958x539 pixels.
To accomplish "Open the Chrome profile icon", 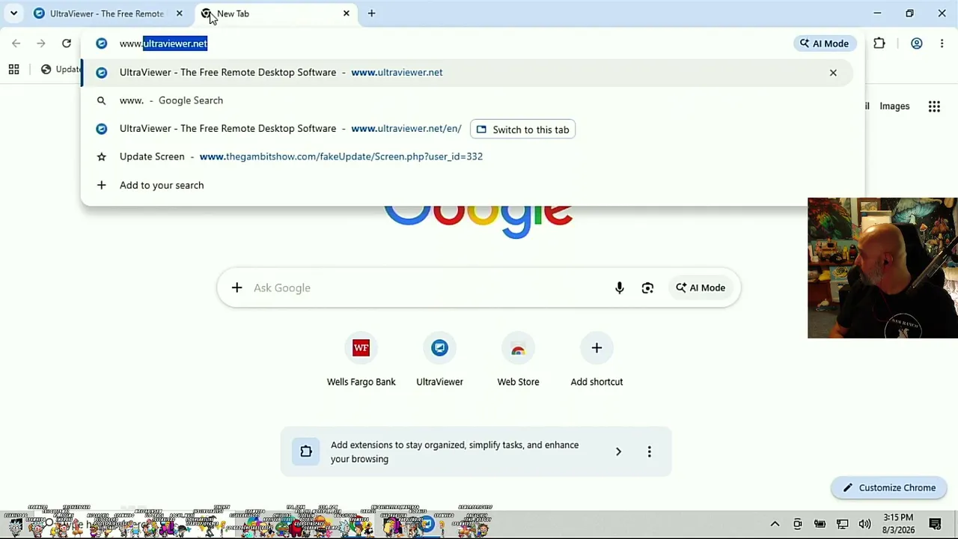I will tap(916, 43).
